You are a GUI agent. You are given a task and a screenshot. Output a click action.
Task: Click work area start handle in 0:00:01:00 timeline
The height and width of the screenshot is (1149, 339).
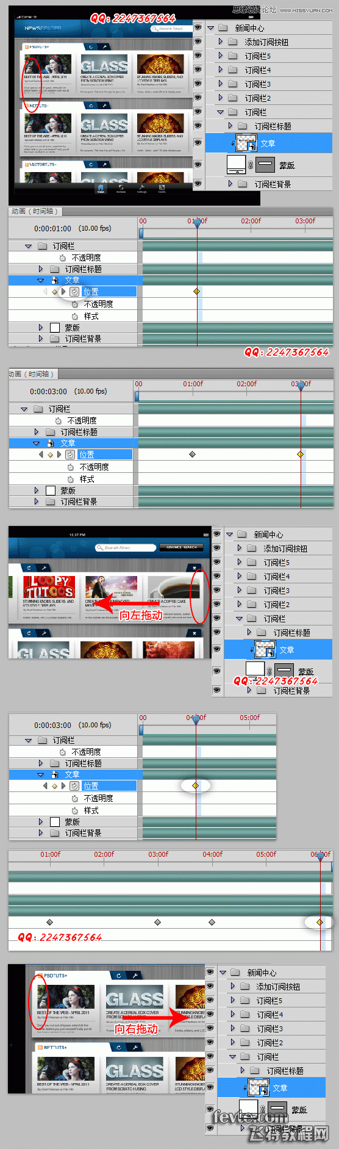(141, 233)
